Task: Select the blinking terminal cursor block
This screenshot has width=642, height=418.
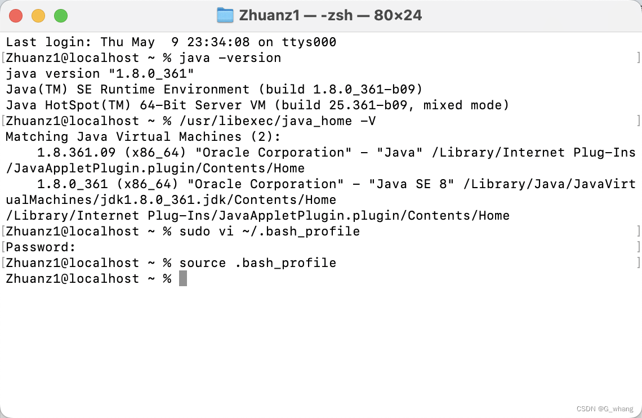Action: pos(182,278)
